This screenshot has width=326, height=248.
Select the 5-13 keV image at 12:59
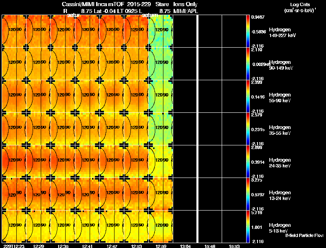(x=161, y=226)
